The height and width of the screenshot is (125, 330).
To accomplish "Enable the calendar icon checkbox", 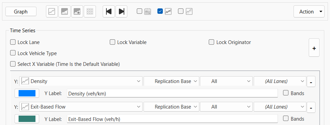I will pos(139,11).
